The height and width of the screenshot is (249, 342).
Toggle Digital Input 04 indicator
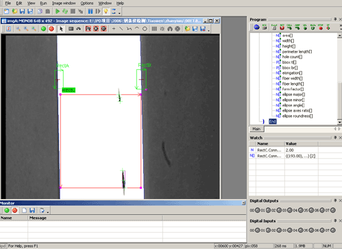[x=300, y=231]
